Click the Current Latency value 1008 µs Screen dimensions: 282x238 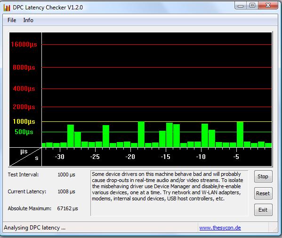pos(66,191)
